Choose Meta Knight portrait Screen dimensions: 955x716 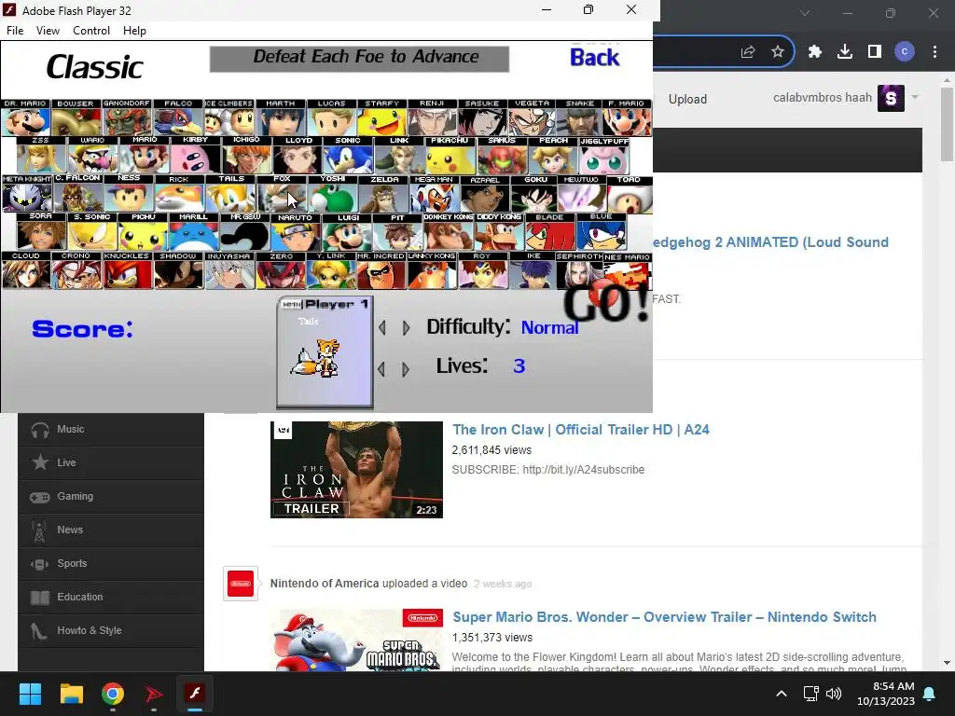tap(27, 194)
